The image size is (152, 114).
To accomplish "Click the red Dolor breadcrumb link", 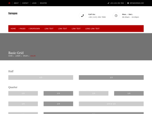I will [33, 56].
